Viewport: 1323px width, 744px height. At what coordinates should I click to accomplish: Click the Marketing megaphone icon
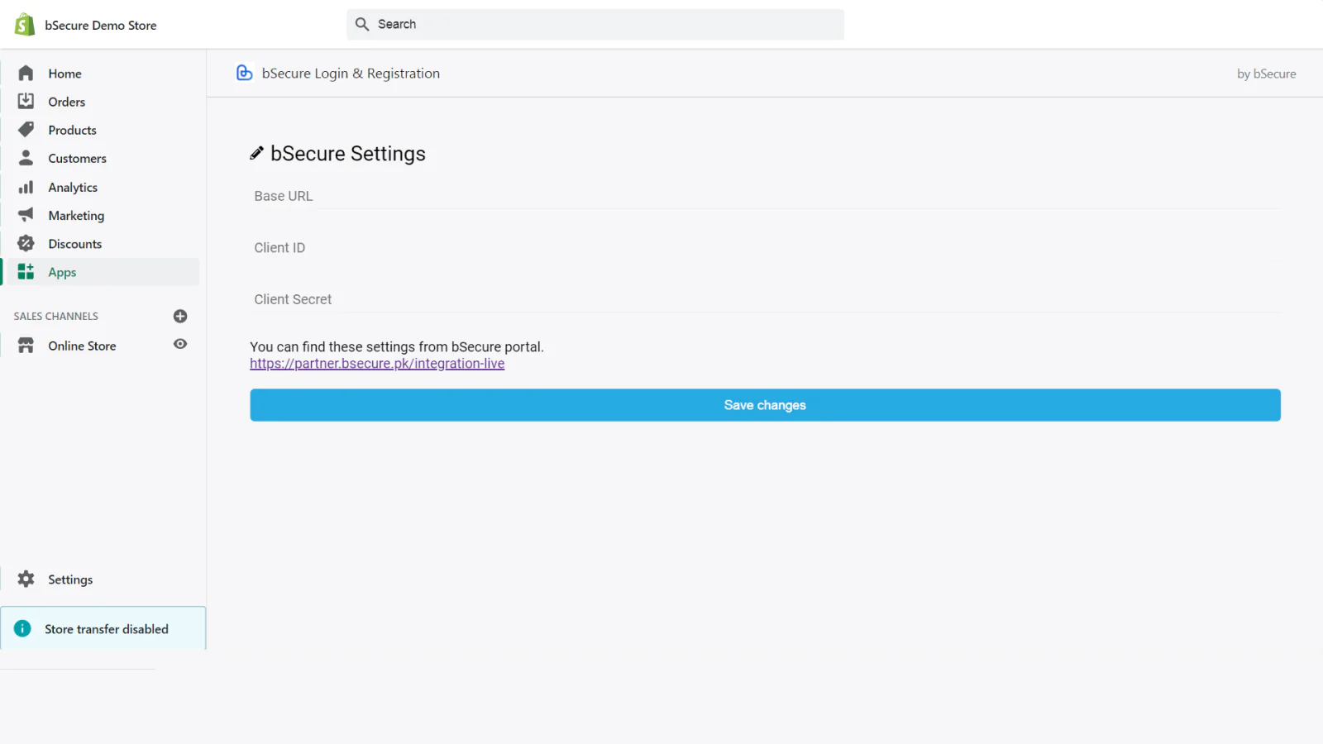26,215
